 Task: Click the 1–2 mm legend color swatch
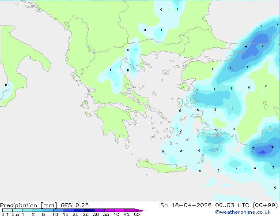coord(28,210)
